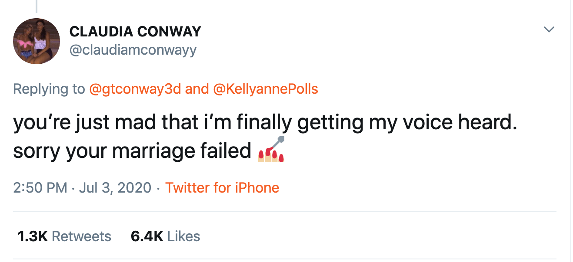Click the 2:50 PM timestamp
The height and width of the screenshot is (262, 573).
point(40,188)
